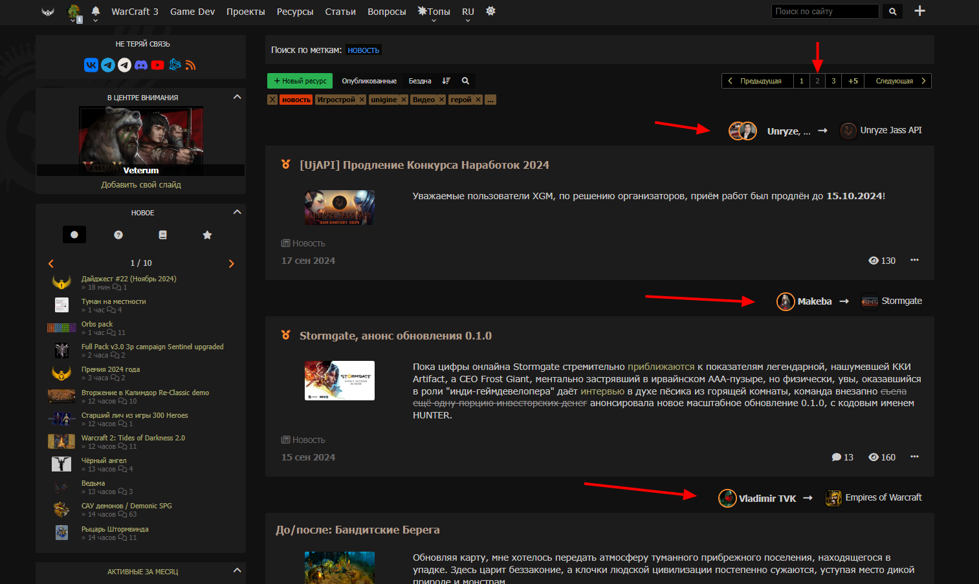Open the notifications bell in the top bar
This screenshot has width=979, height=584.
tap(96, 11)
